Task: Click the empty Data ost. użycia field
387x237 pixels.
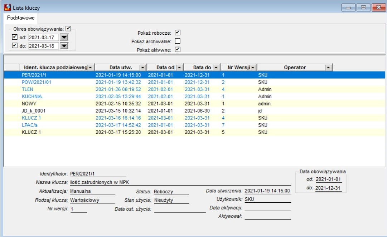Action: click(180, 209)
